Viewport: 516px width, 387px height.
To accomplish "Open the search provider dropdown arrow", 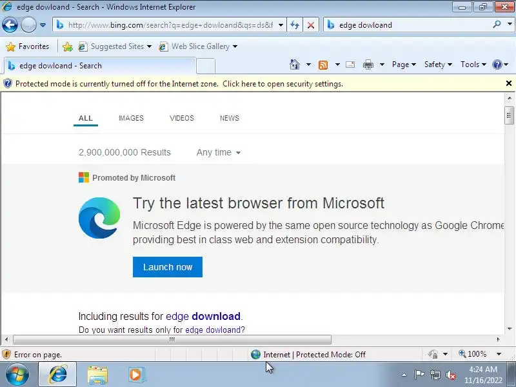I will click(510, 25).
